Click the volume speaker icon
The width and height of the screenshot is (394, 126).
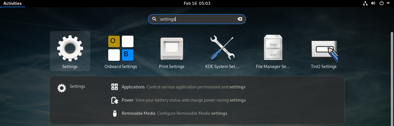(373, 3)
